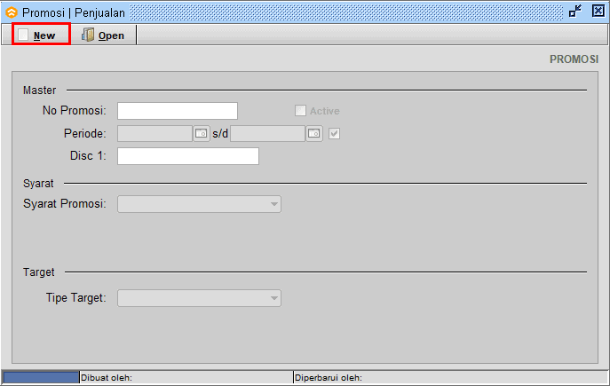Viewport: 610px width, 386px height.
Task: Click the Open button with door icon
Action: [x=102, y=35]
